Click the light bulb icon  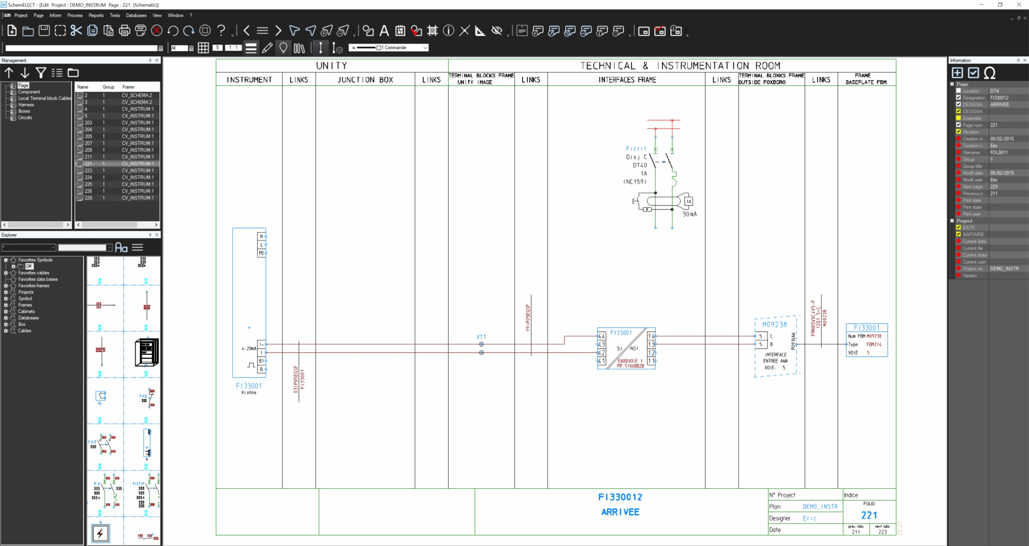(x=283, y=48)
